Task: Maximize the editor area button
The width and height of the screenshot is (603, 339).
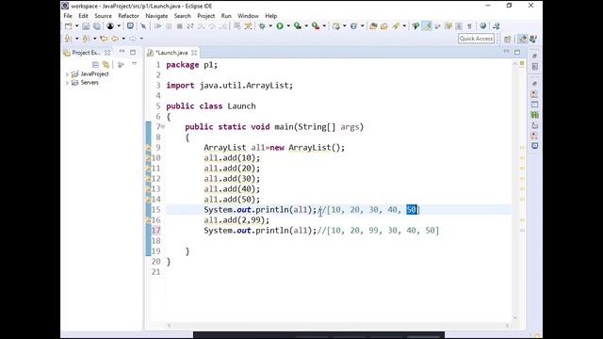Action: [517, 52]
